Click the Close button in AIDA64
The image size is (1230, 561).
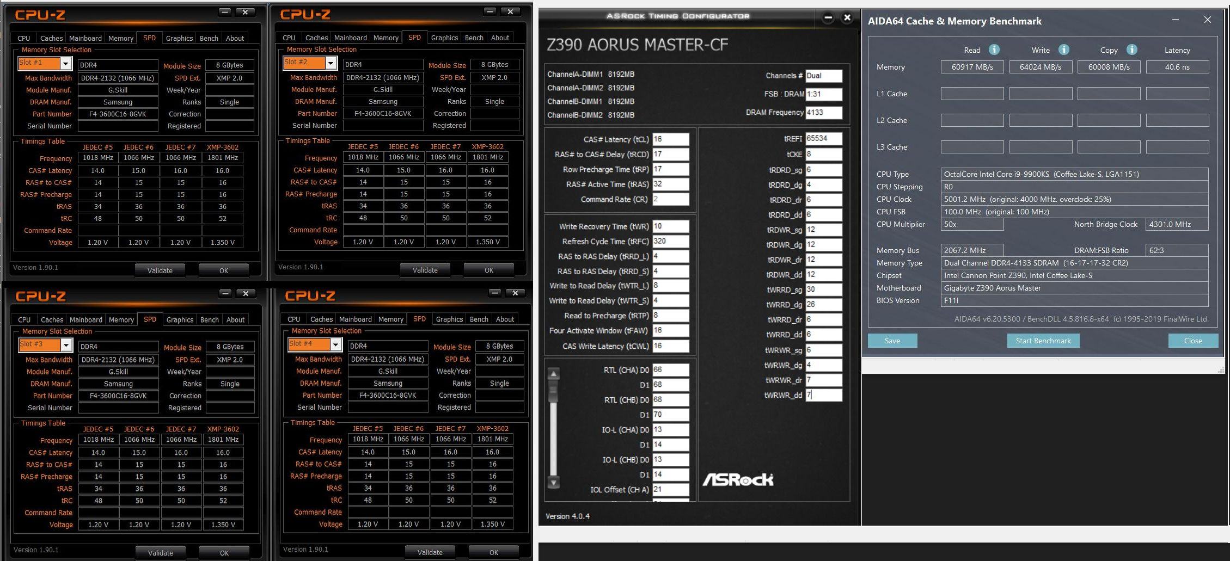click(1193, 341)
